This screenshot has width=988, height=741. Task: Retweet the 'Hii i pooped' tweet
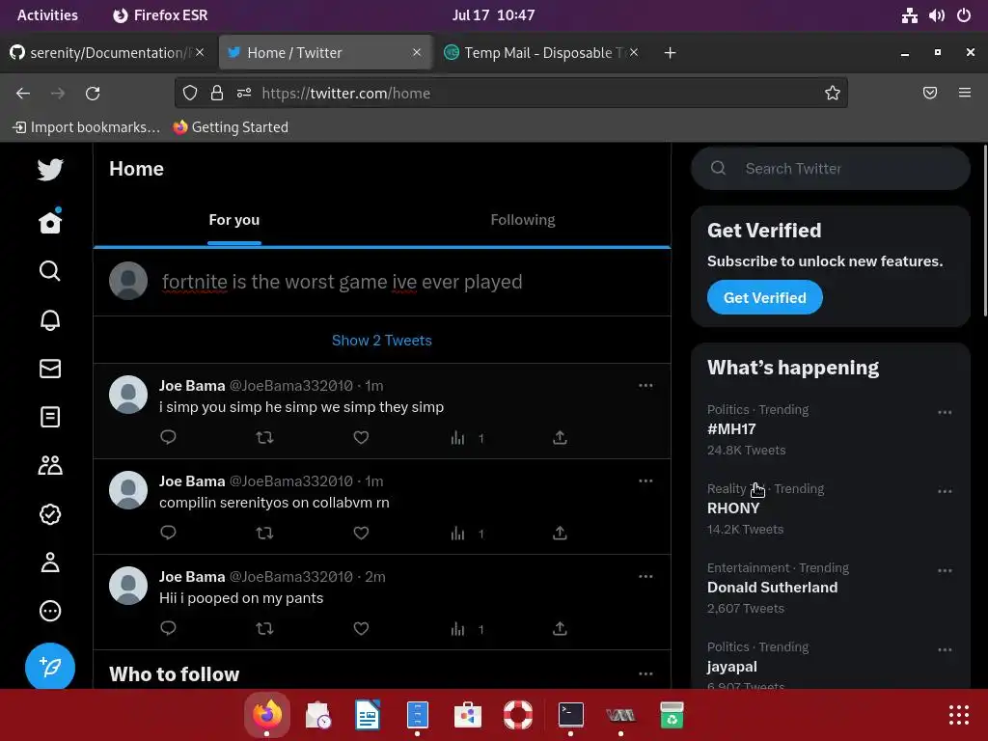[264, 628]
